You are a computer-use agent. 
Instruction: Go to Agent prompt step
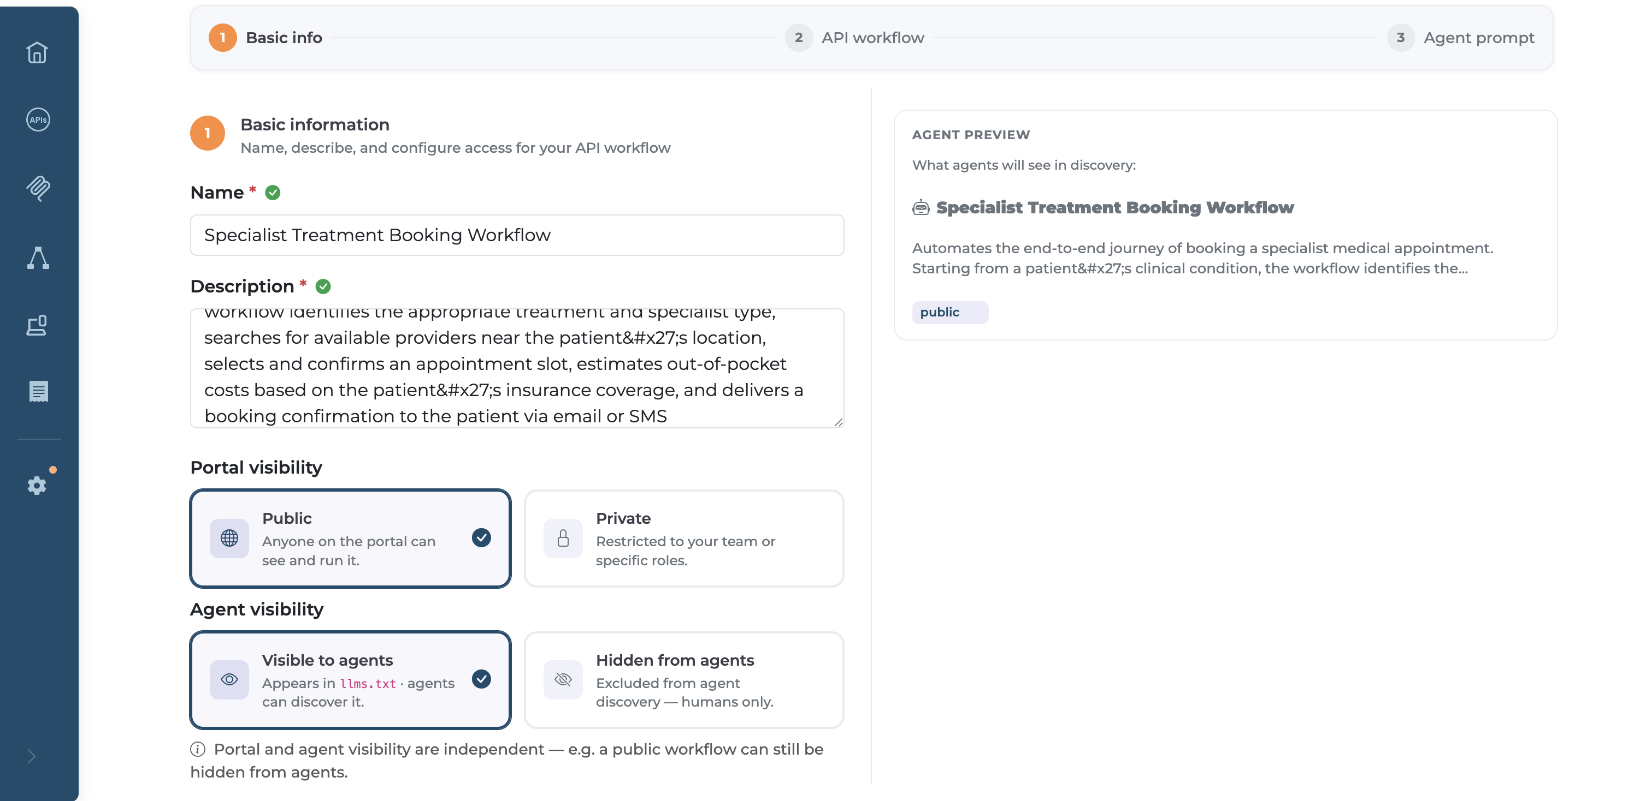(x=1461, y=38)
